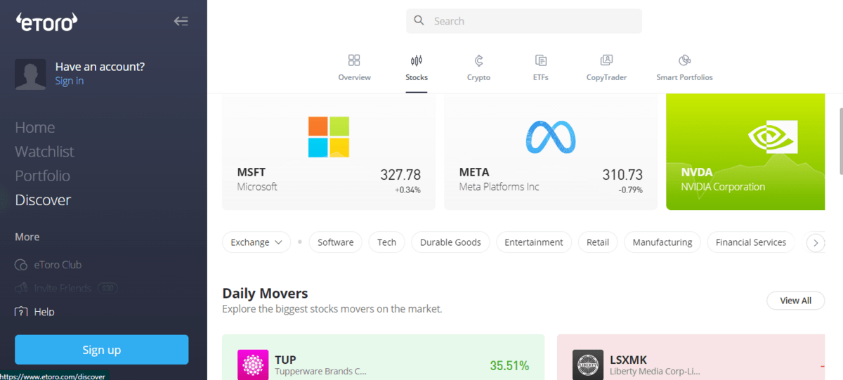The width and height of the screenshot is (843, 380).
Task: Open the LSXMK Liberty Media mover card
Action: click(x=691, y=358)
